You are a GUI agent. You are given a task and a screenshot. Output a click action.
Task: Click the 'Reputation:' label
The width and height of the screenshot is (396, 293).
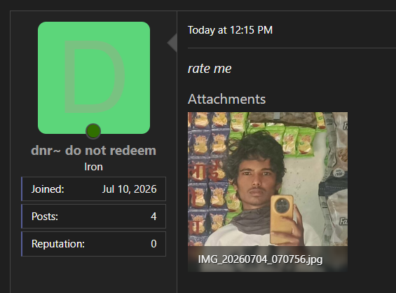point(58,244)
